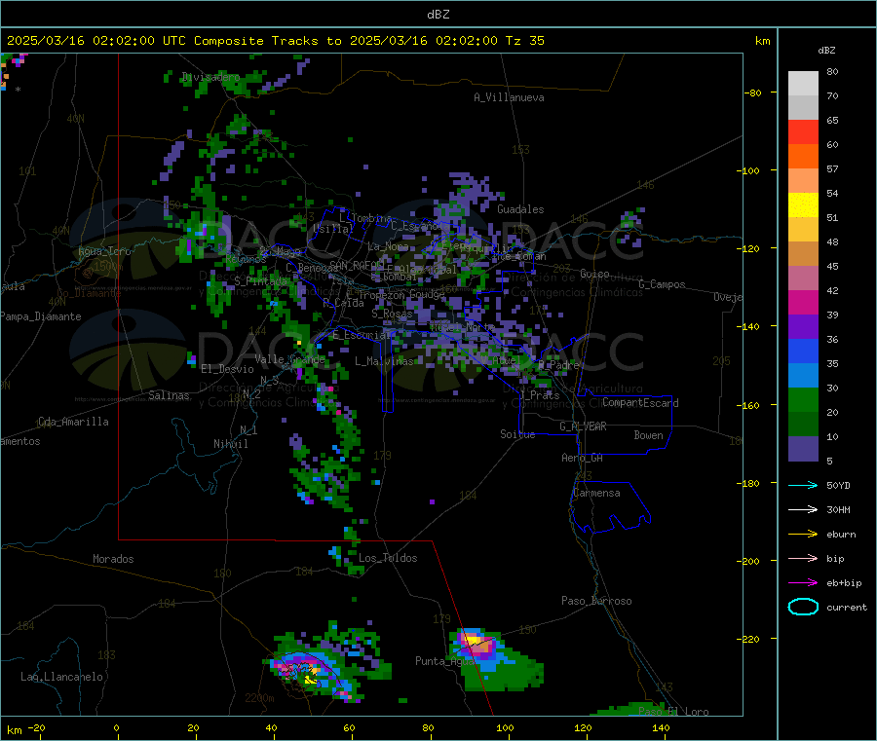The height and width of the screenshot is (741, 877).
Task: Click the 'R_Padre' map label
Action: [558, 365]
